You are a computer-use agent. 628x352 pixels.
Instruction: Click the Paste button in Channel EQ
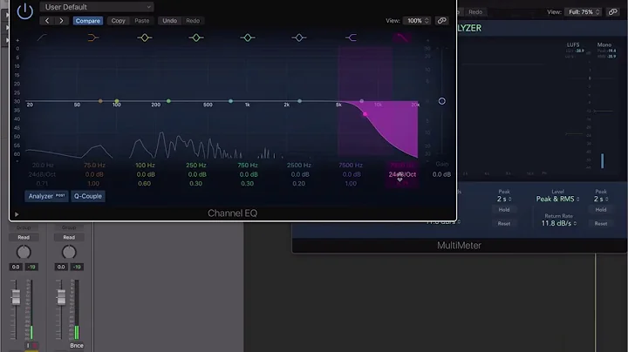click(142, 21)
